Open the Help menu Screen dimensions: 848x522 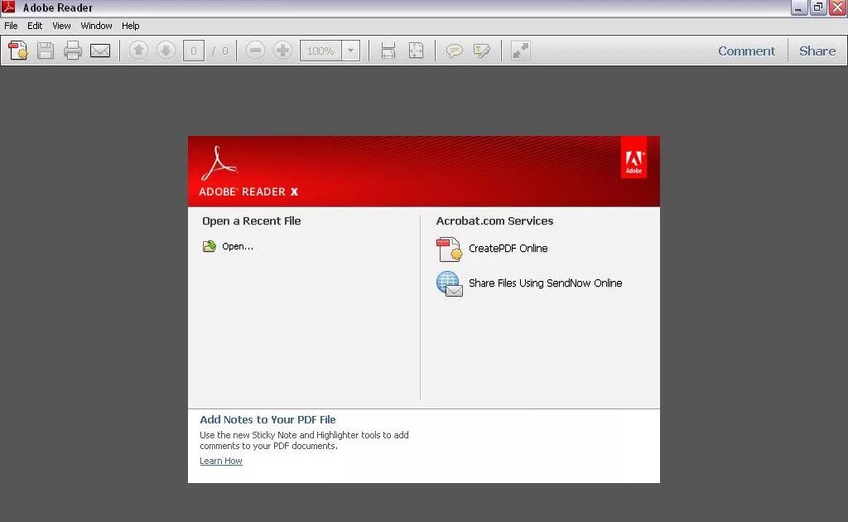click(x=130, y=26)
